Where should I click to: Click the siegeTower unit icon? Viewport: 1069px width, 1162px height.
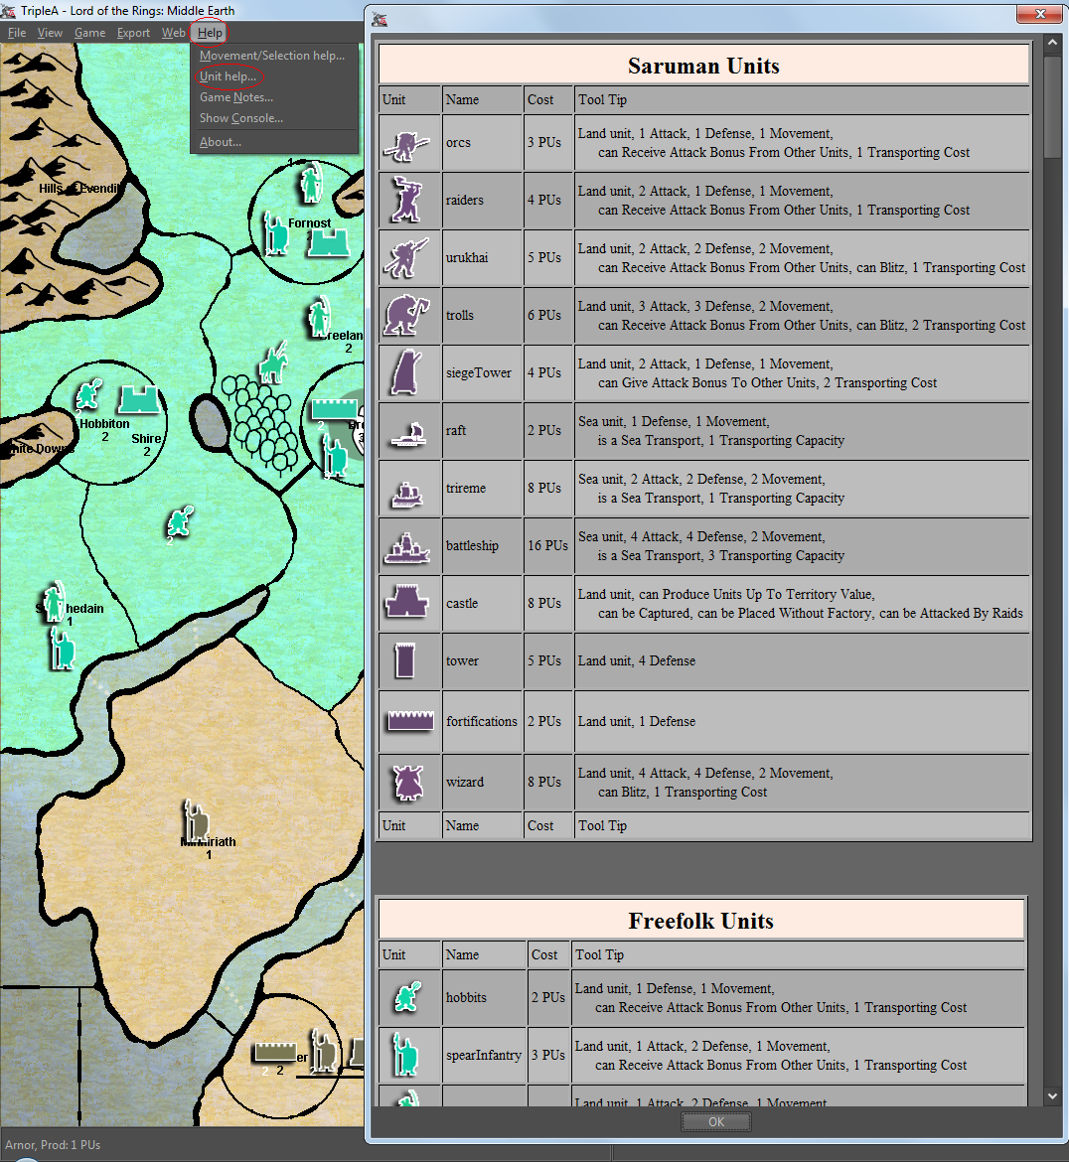(406, 372)
